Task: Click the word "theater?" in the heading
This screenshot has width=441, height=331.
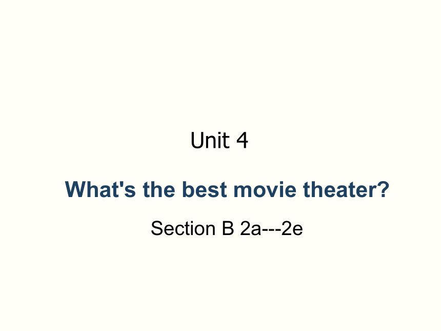Action: point(346,189)
